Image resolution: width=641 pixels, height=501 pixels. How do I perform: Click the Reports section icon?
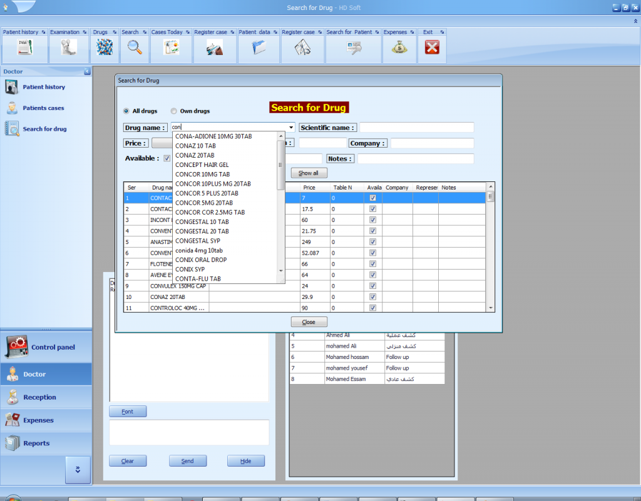[13, 443]
